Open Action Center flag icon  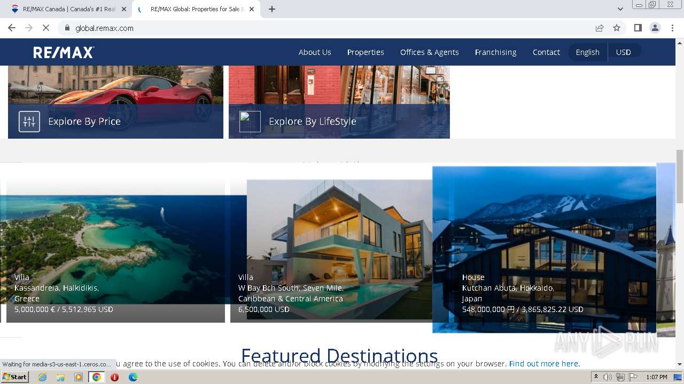(x=633, y=377)
